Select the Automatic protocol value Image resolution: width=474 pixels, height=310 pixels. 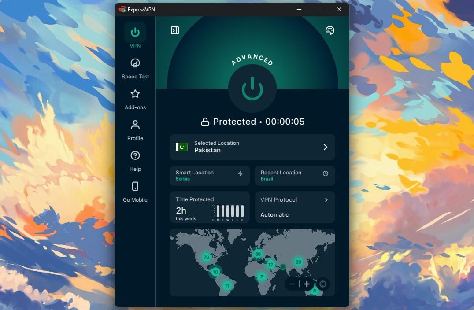point(274,215)
